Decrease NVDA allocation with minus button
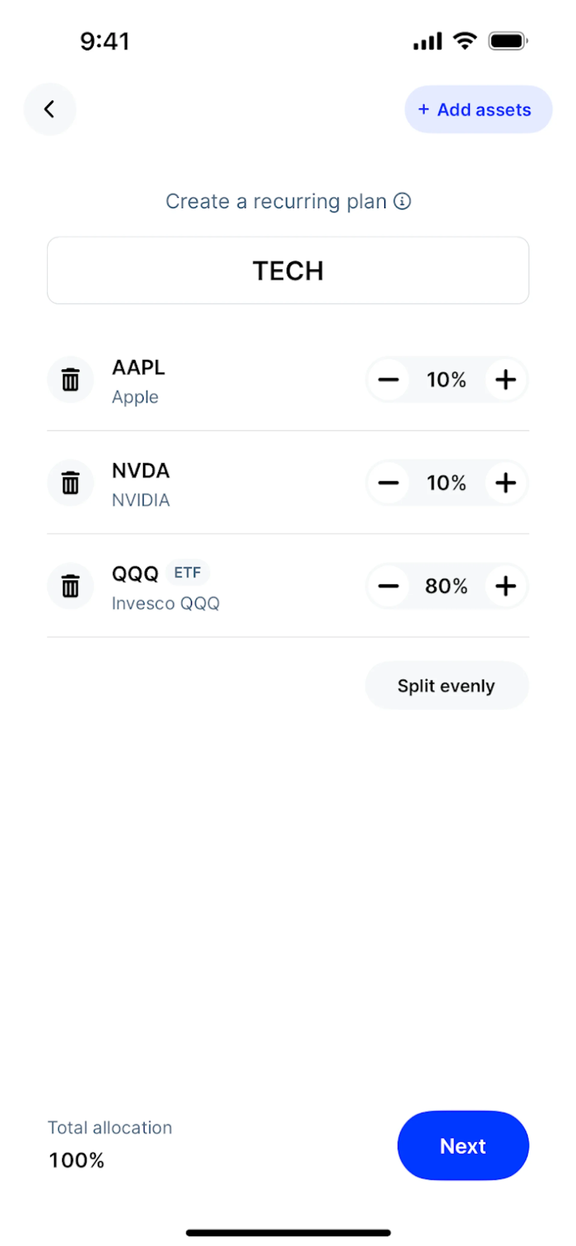The width and height of the screenshot is (576, 1246). [x=388, y=483]
